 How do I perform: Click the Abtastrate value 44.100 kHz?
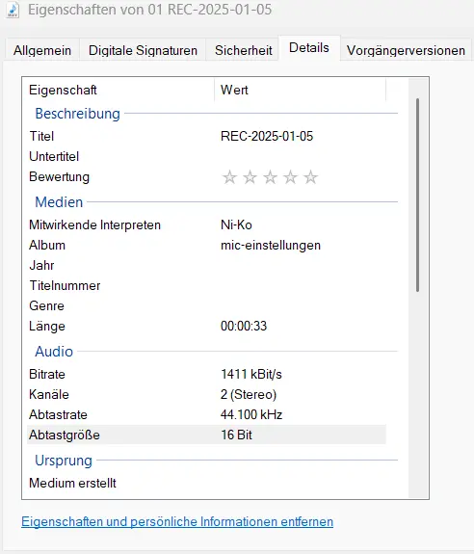(x=251, y=414)
